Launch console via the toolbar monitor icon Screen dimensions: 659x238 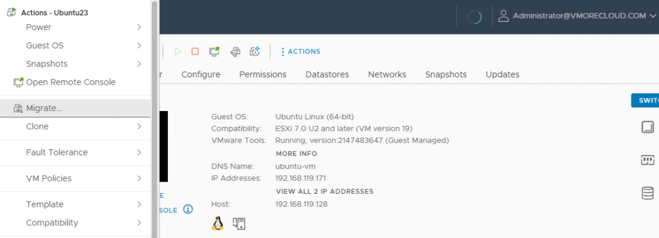tap(214, 51)
